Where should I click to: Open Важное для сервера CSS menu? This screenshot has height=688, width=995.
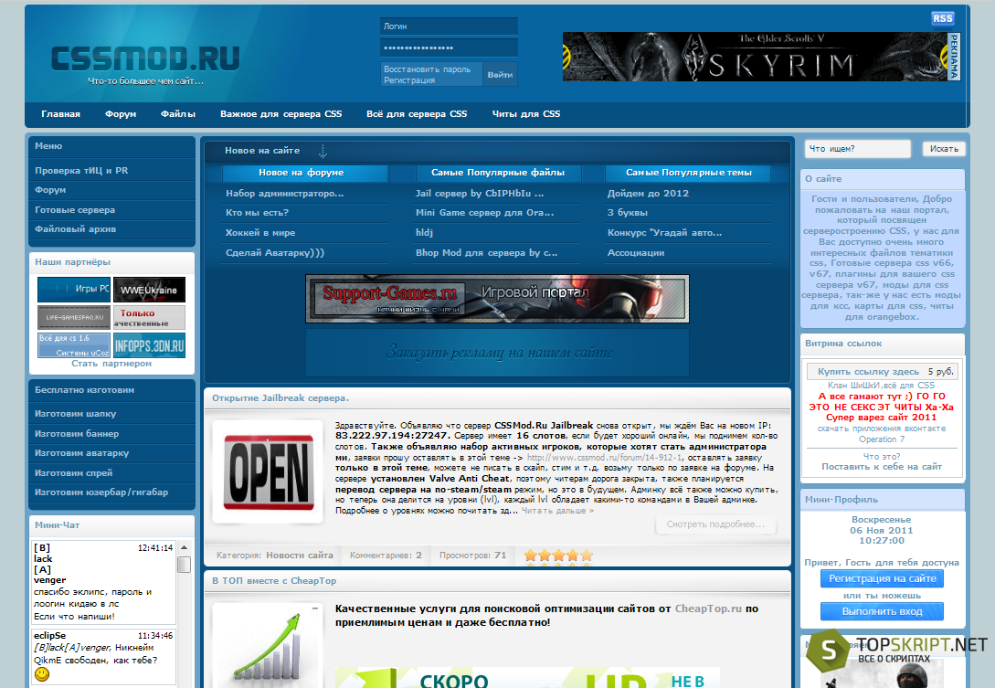click(x=281, y=114)
